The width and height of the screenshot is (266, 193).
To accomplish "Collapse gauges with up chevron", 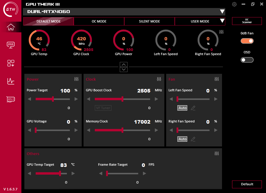I will (x=124, y=65).
